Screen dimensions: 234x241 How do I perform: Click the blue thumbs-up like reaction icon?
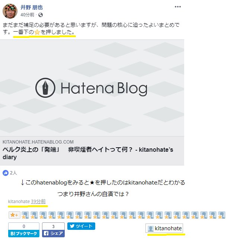[6, 173]
